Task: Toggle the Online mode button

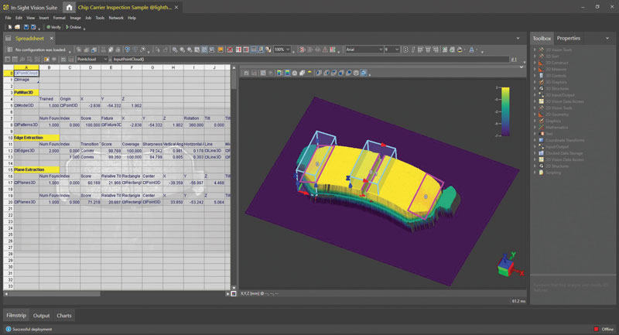Action: [74, 27]
